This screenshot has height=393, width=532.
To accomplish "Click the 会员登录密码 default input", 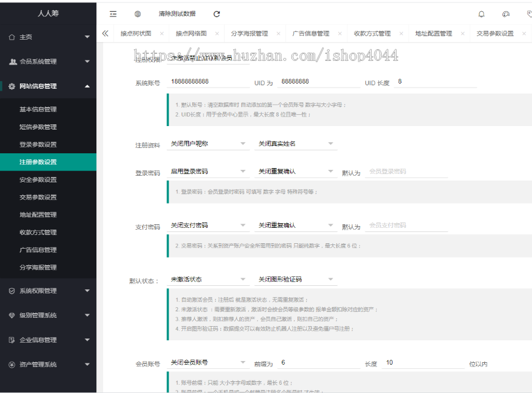I will (406, 172).
